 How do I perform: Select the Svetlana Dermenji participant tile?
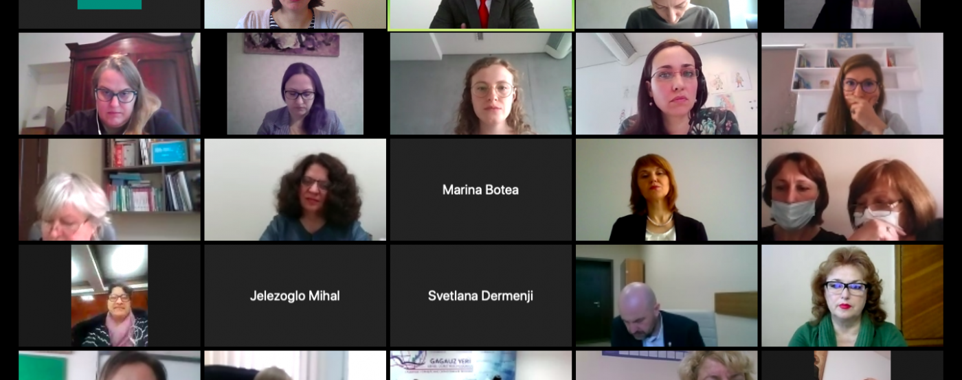(481, 296)
